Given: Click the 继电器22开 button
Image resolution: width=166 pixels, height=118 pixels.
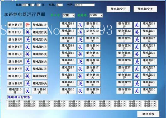Looking at the screenshot, I should (x=124, y=32).
